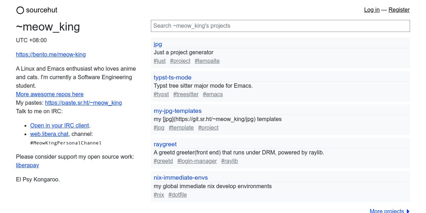Filter by the #emacs tag
426x213 pixels.
213,94
